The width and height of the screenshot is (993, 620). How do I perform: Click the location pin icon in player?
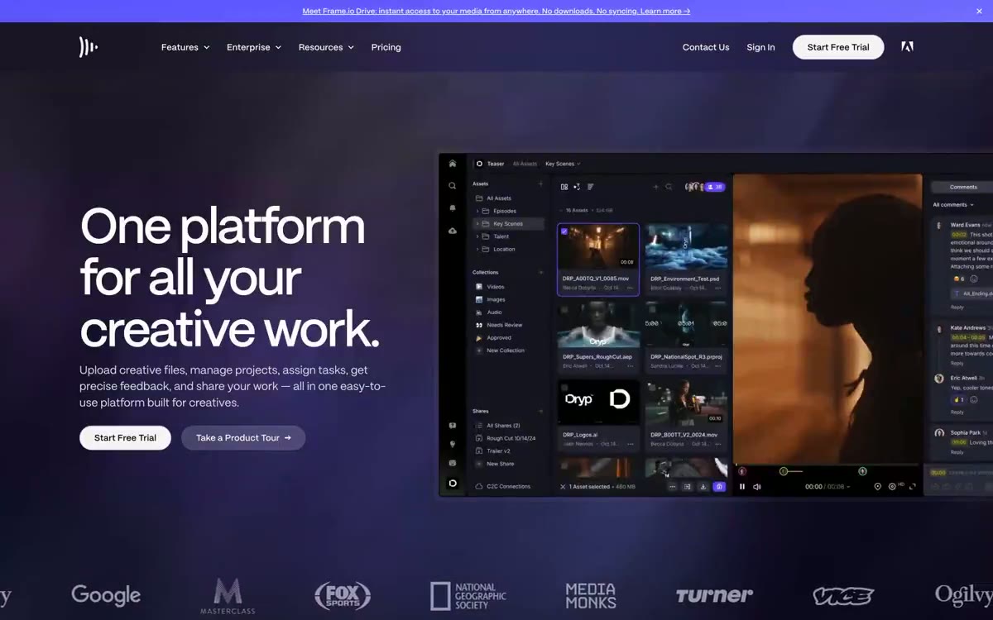tap(877, 486)
